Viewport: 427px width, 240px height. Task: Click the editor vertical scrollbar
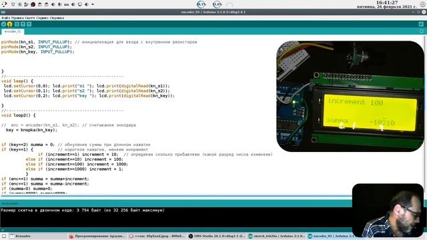coord(425,114)
